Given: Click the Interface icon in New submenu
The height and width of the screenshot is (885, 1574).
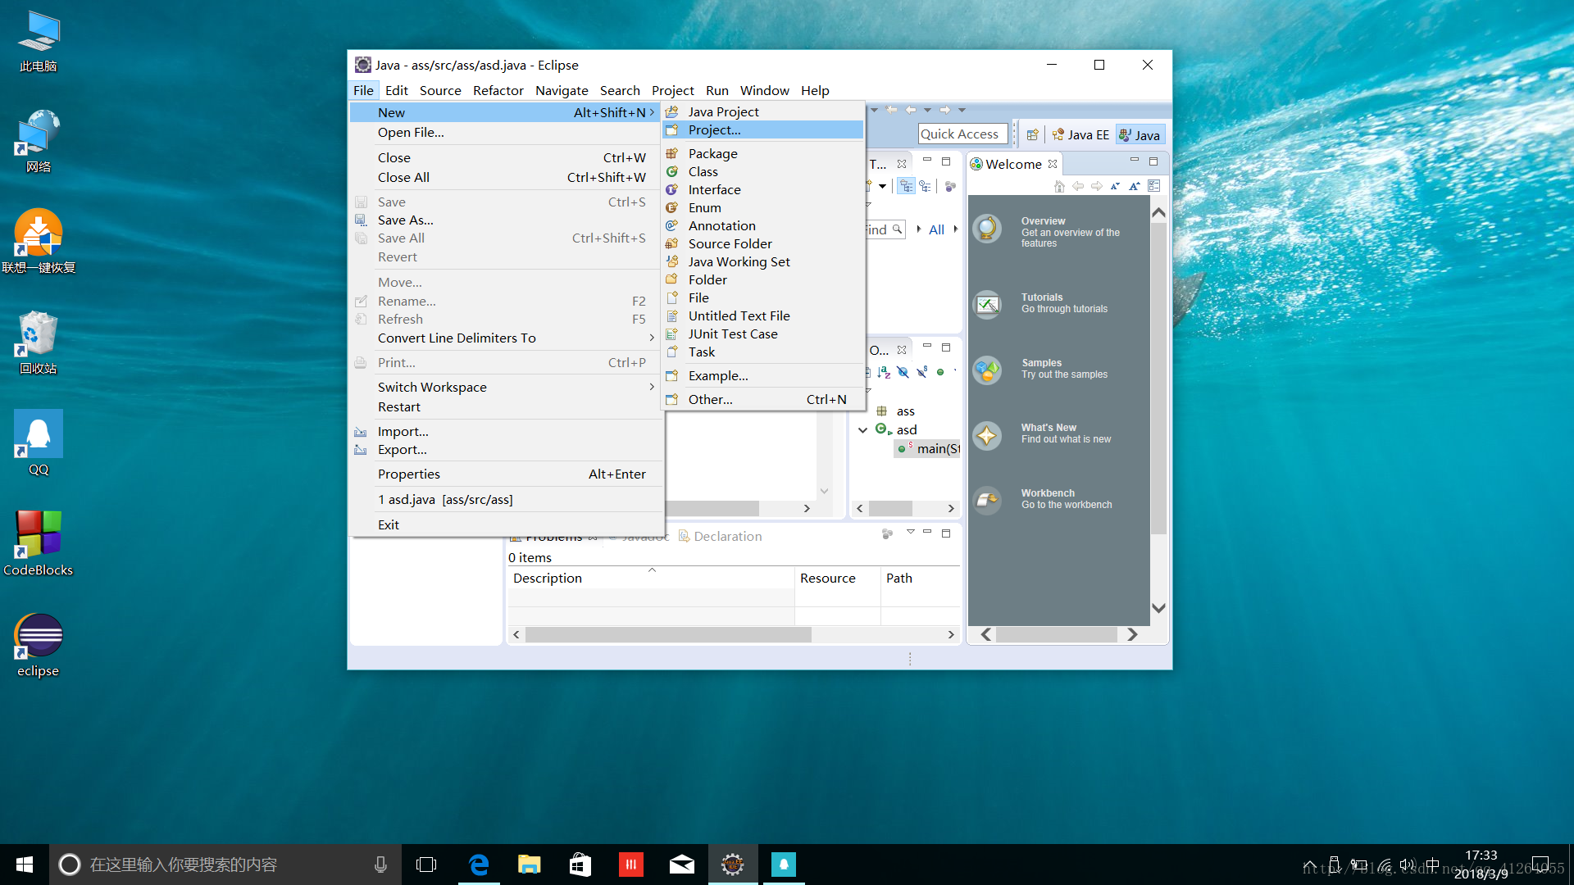Looking at the screenshot, I should [674, 188].
